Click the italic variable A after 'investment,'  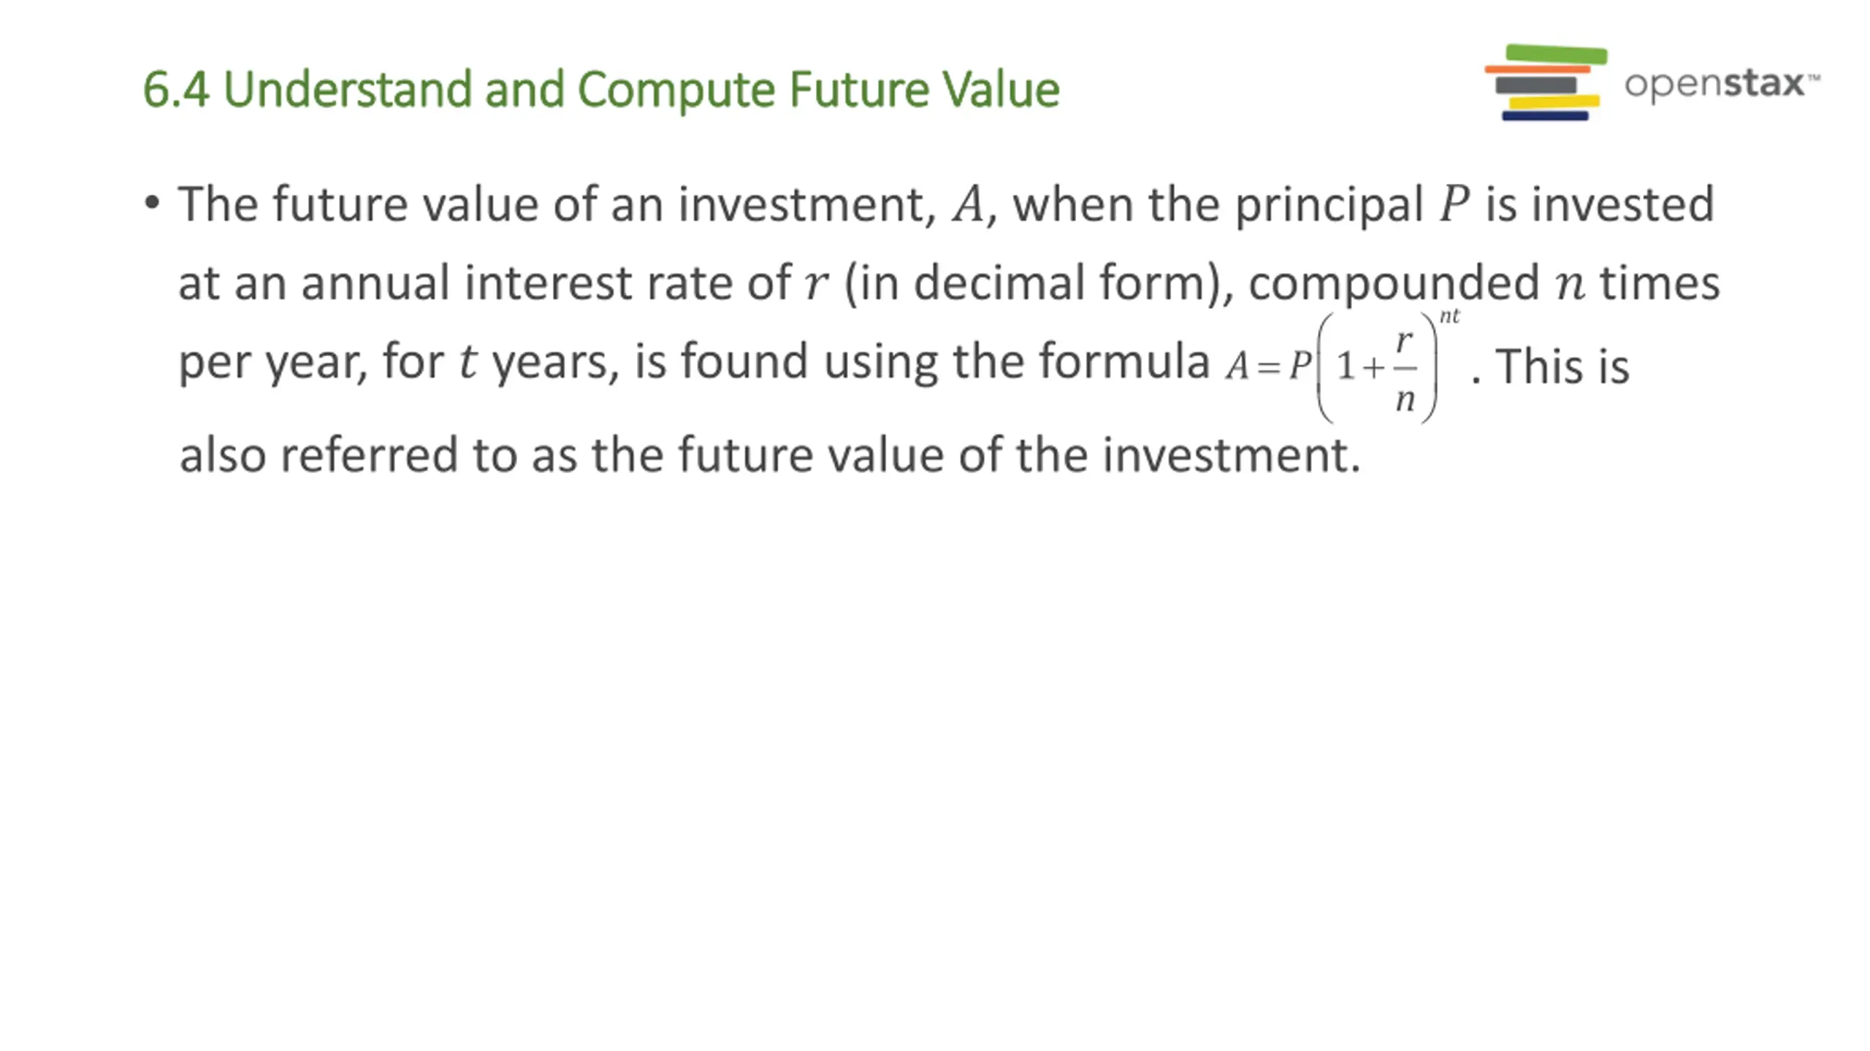coord(969,204)
